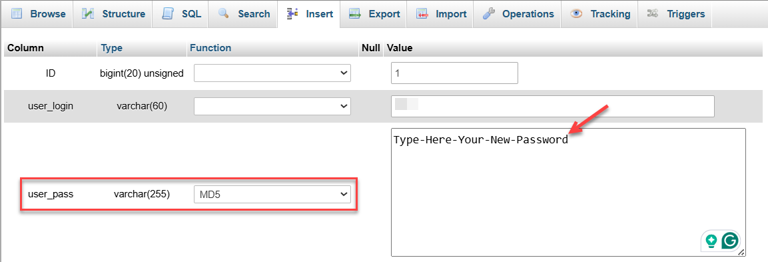Click the Function column header link
The image size is (768, 262).
pyautogui.click(x=210, y=48)
